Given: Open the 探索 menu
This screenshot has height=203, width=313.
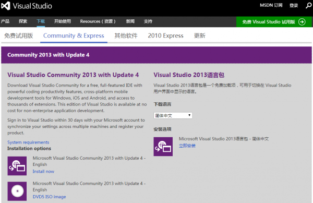Looking at the screenshot, I should pos(23,21).
